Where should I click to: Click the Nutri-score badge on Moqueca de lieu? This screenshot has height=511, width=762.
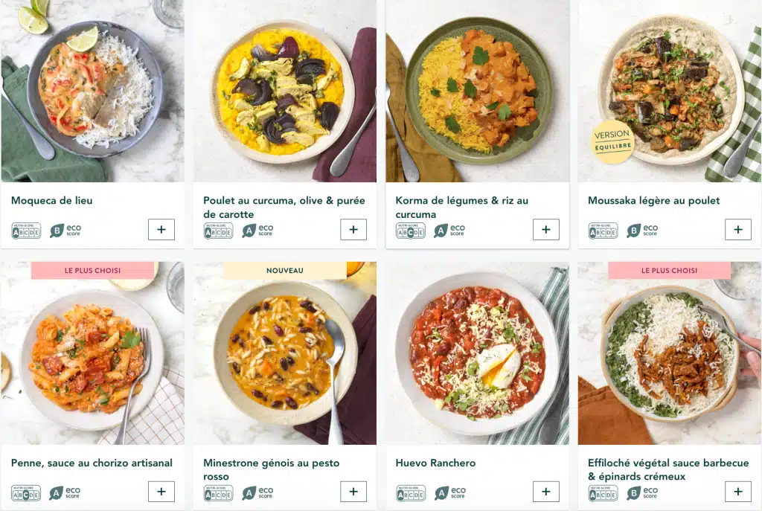tap(25, 229)
